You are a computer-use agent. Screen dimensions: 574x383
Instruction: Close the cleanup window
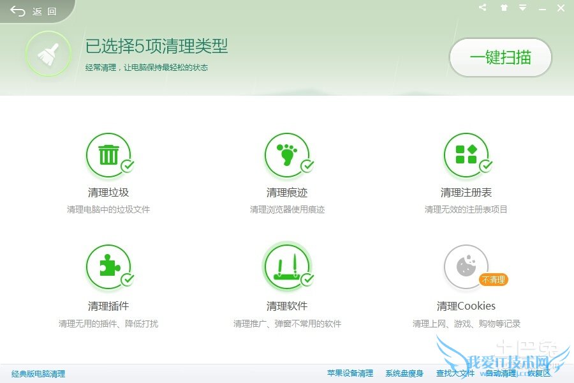pyautogui.click(x=561, y=8)
